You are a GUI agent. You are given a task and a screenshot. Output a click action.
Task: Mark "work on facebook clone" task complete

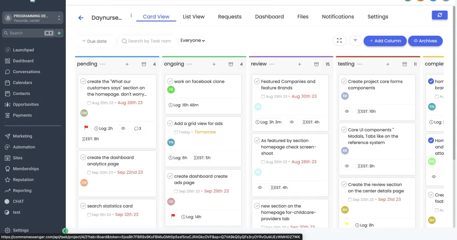click(170, 81)
